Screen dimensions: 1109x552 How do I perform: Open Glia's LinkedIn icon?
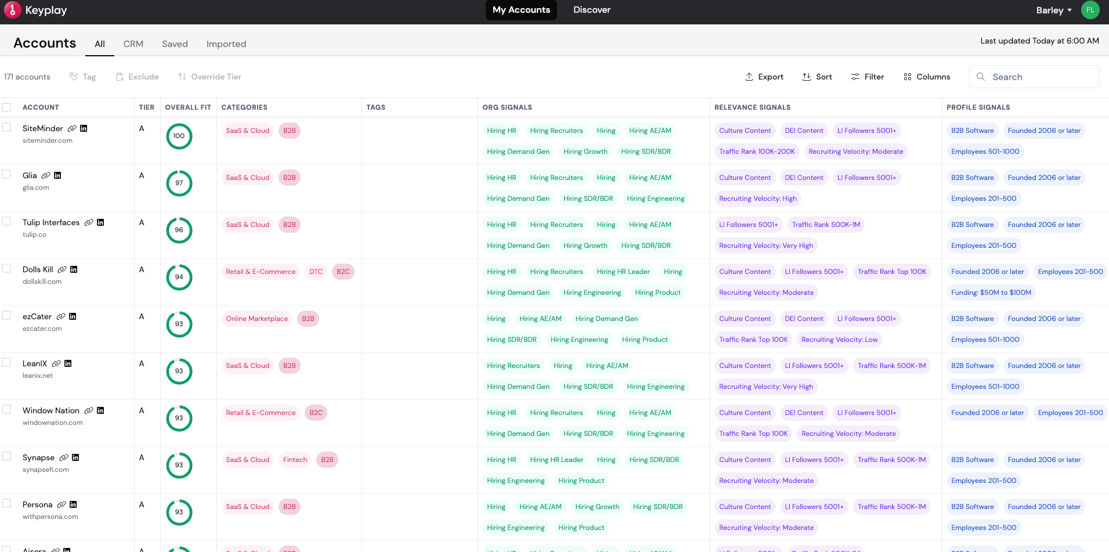coord(57,175)
